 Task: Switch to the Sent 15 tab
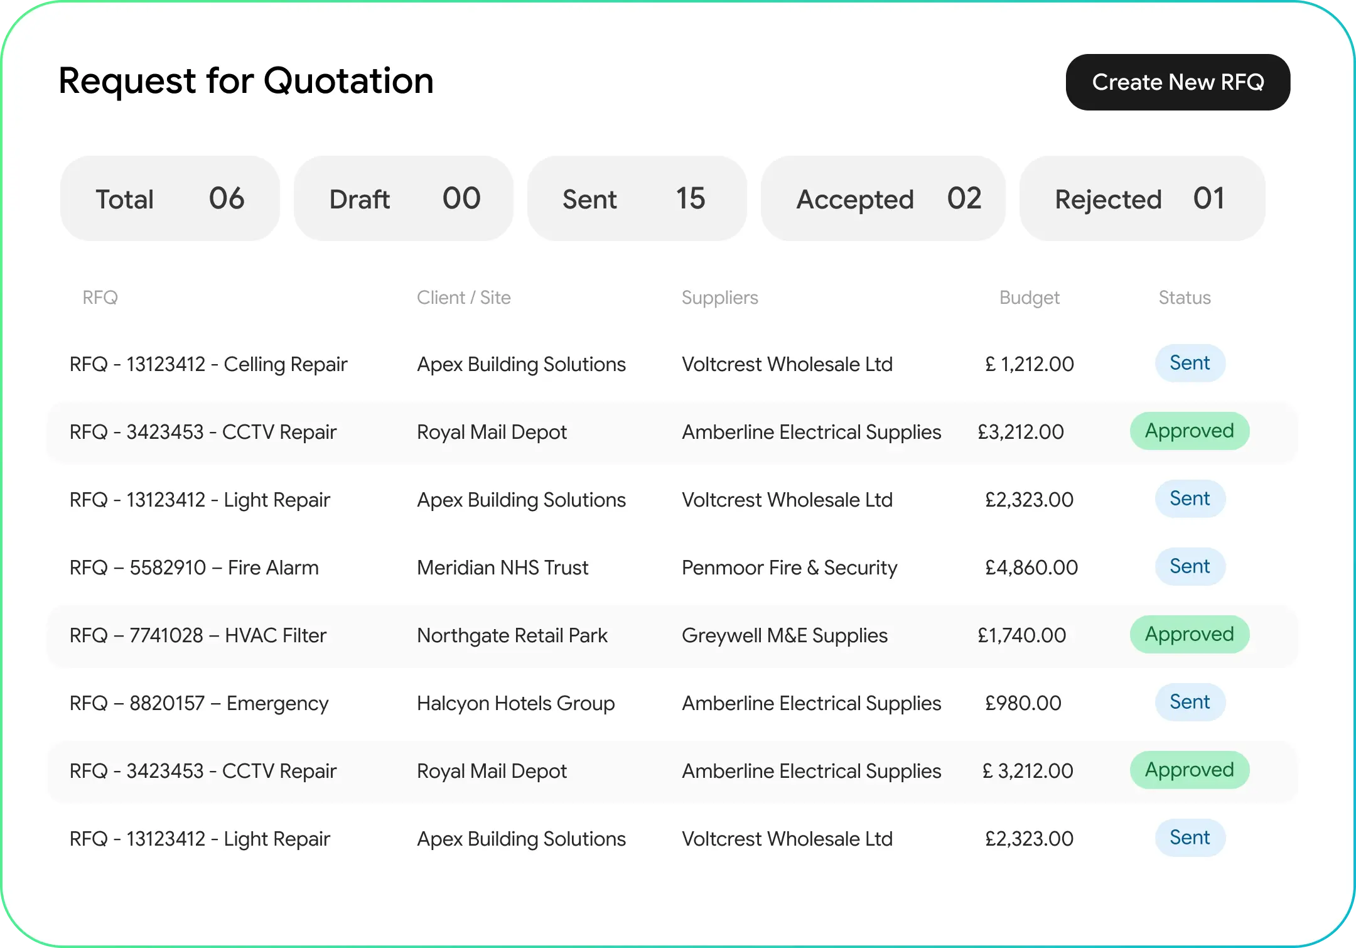pyautogui.click(x=637, y=198)
